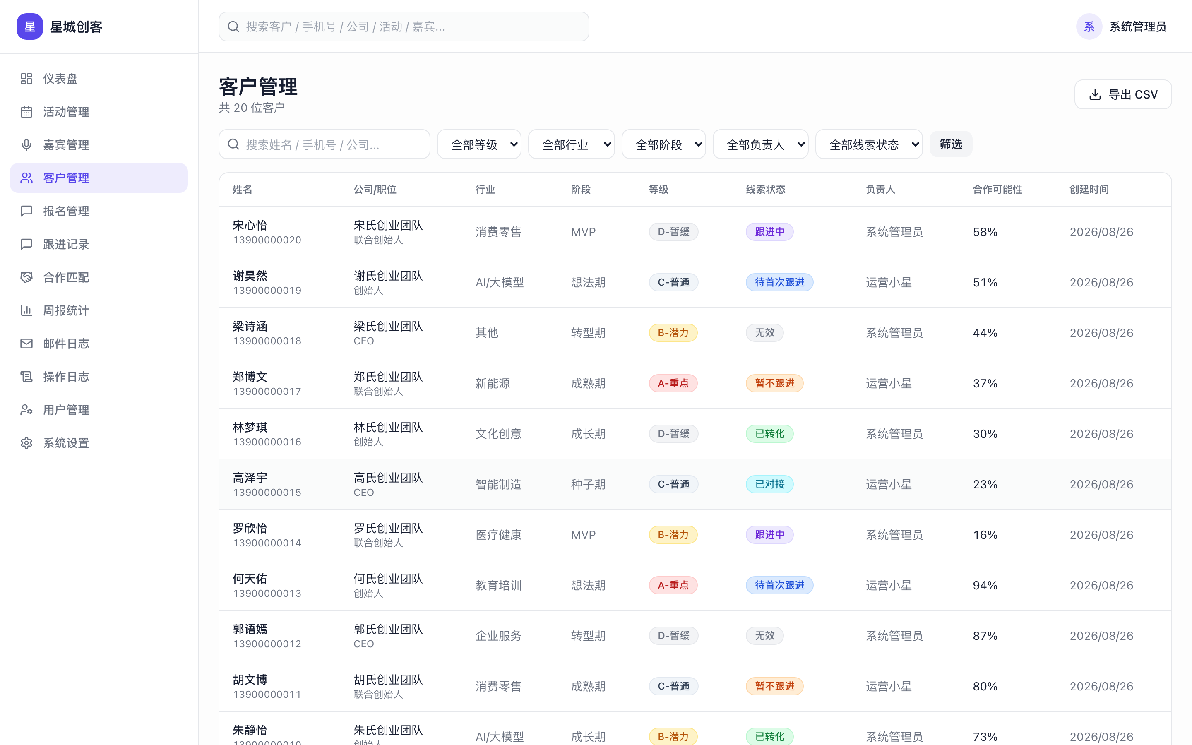Click the 合作匹配 handshake icon
Screen dimensions: 1192x745
(26, 277)
